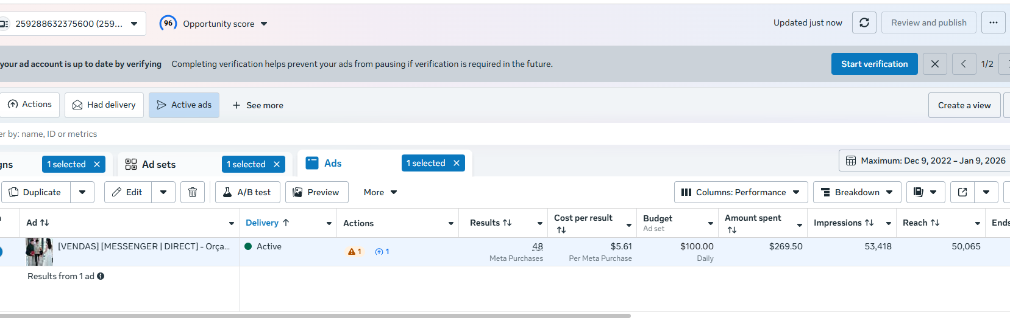Viewport: 1010px width, 329px height.
Task: Toggle the Had delivery filter
Action: click(x=104, y=105)
